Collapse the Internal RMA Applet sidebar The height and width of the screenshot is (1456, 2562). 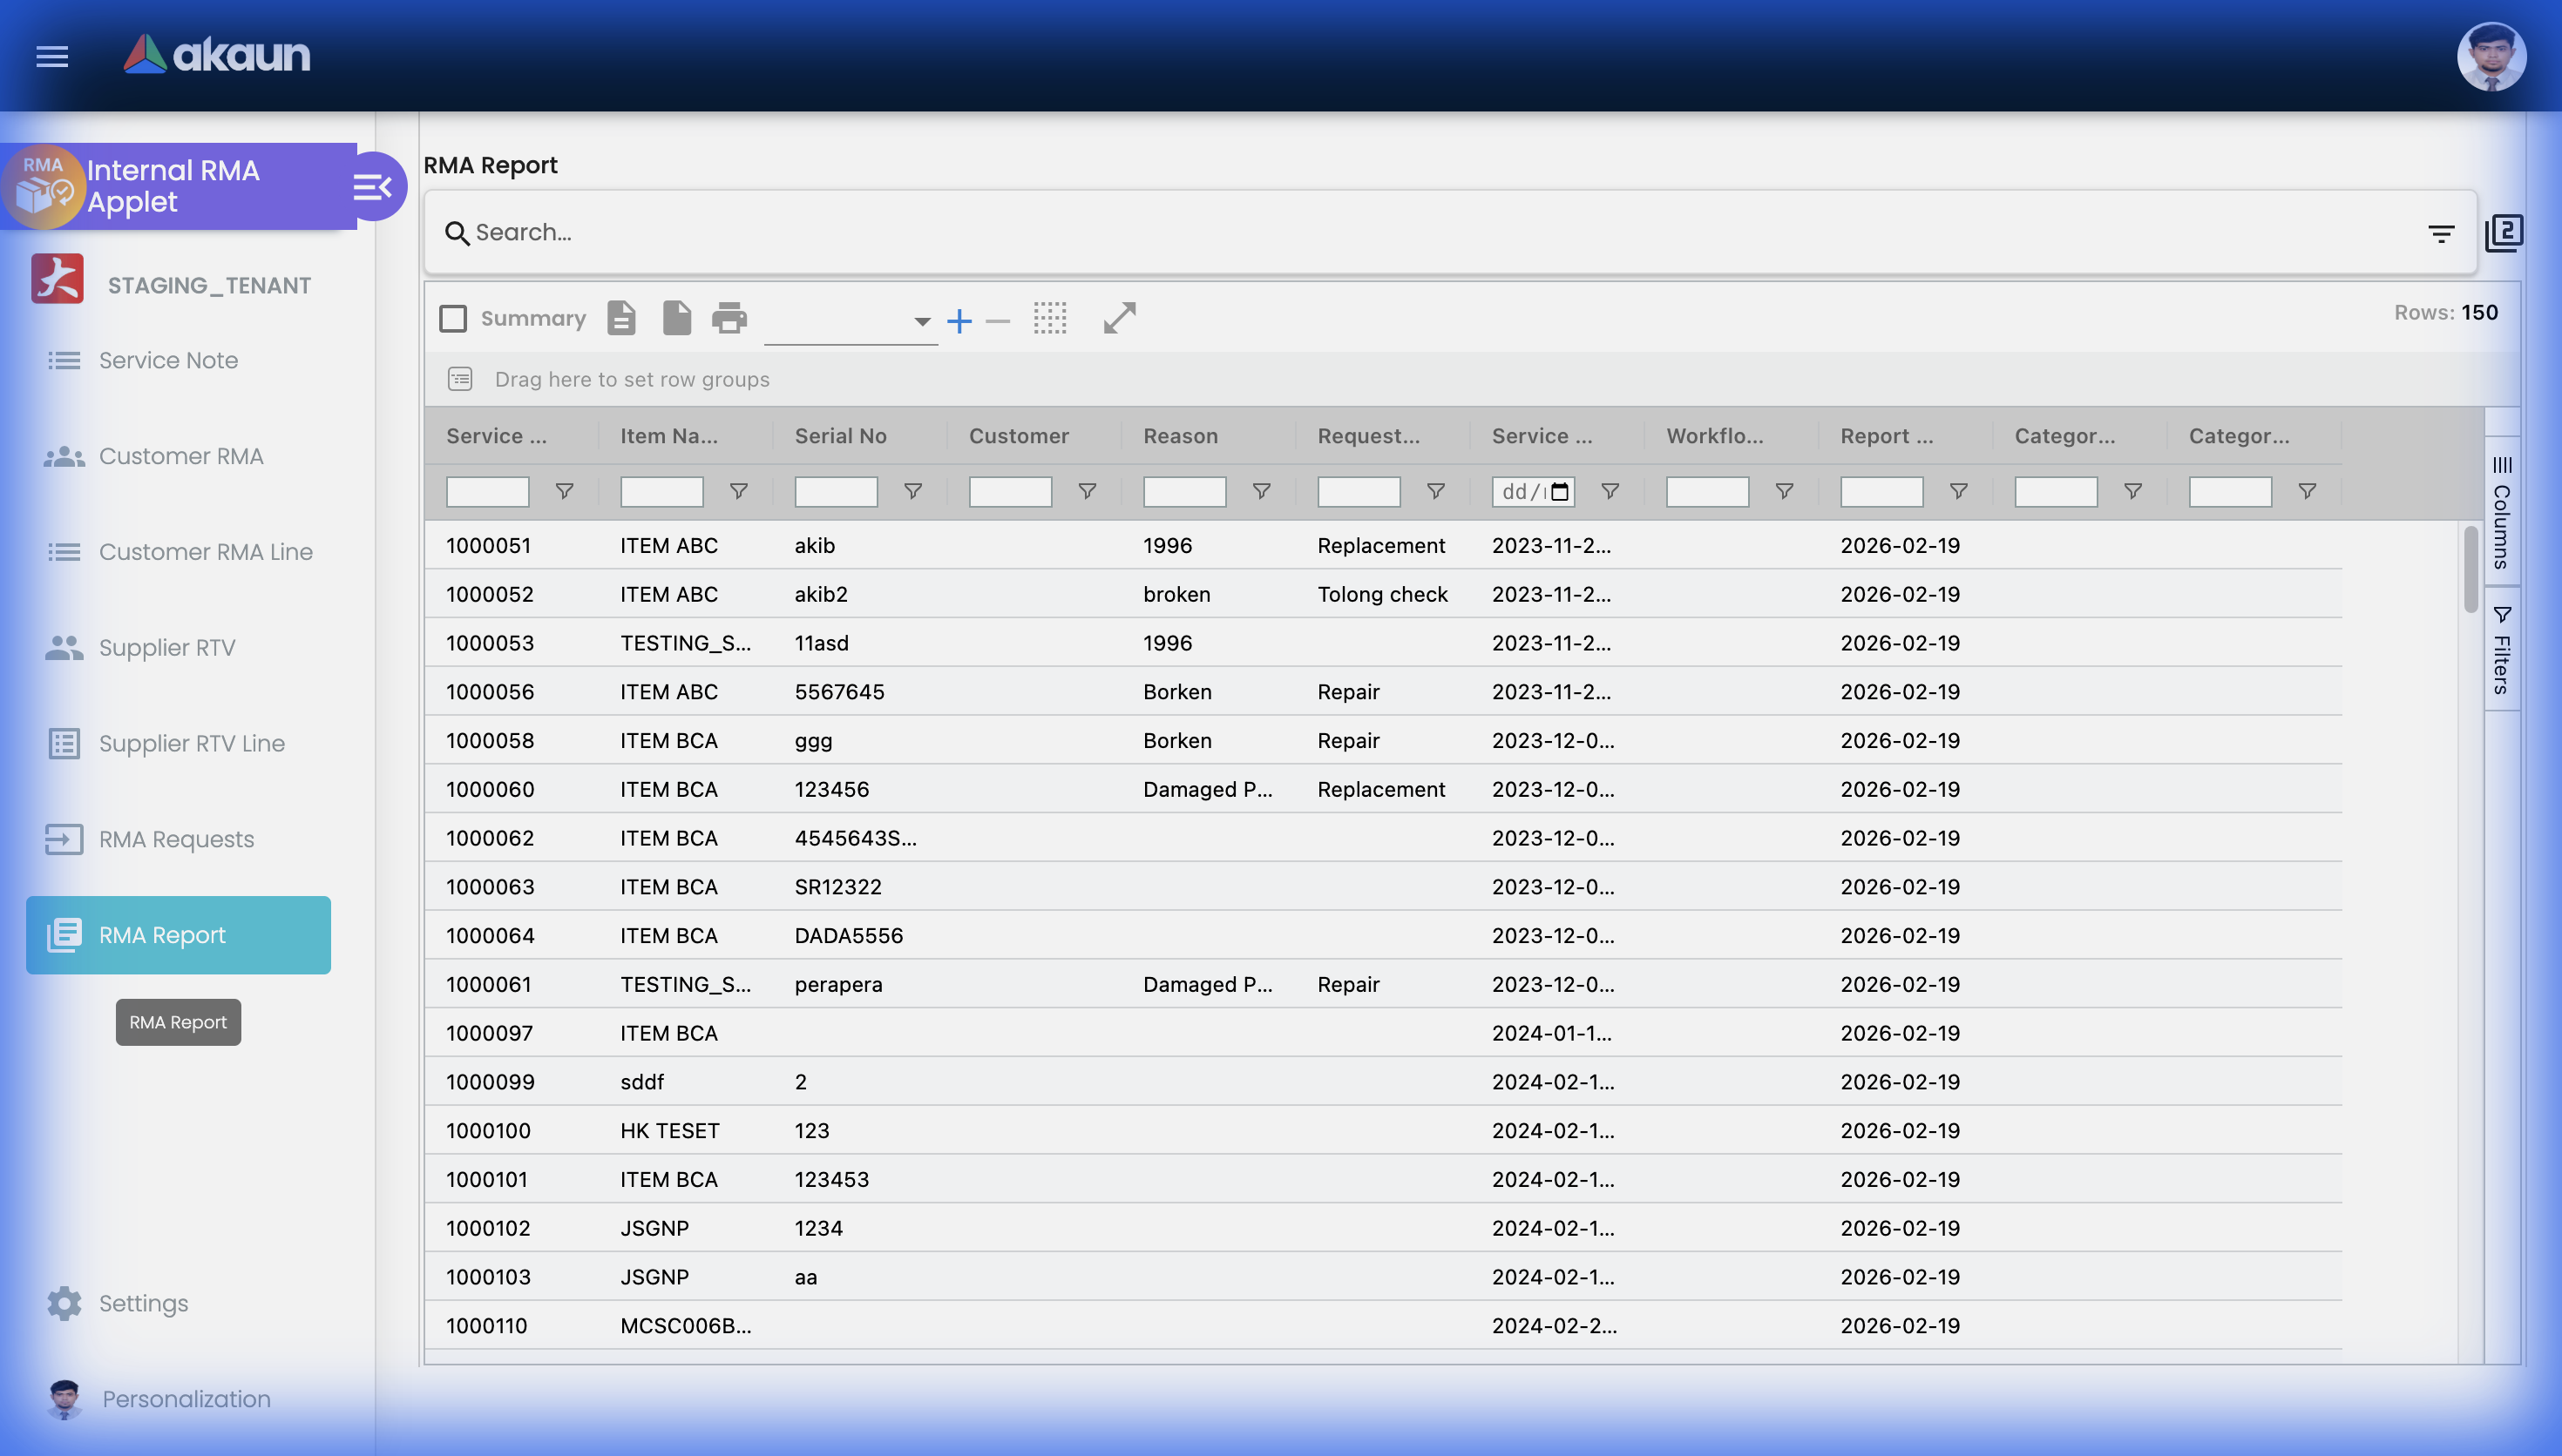pyautogui.click(x=372, y=186)
